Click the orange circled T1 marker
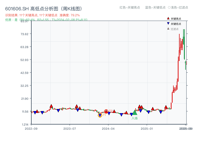The image size is (207, 155). pos(100,115)
